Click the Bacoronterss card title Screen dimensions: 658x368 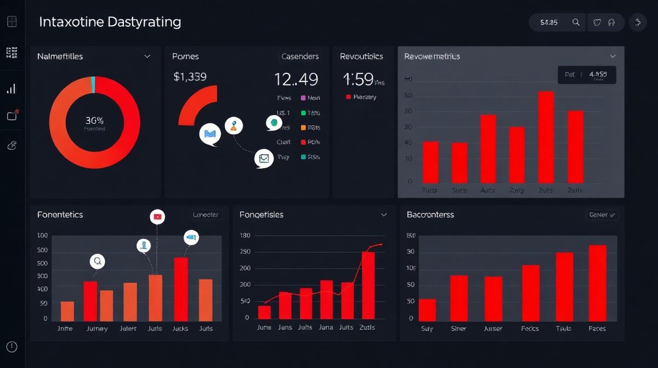[430, 215]
